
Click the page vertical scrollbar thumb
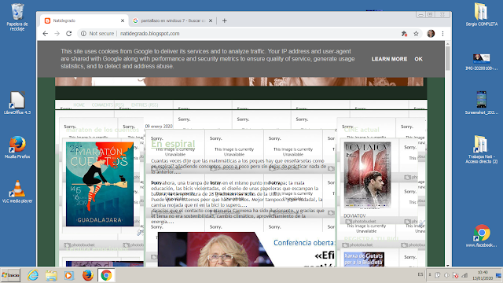[447, 58]
